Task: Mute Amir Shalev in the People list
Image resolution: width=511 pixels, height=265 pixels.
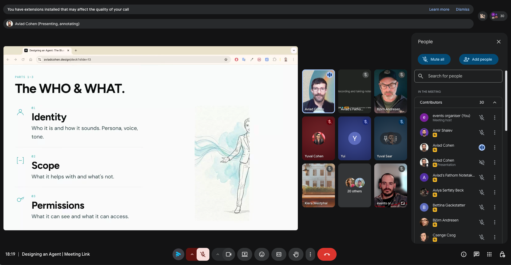Action: coord(482,132)
